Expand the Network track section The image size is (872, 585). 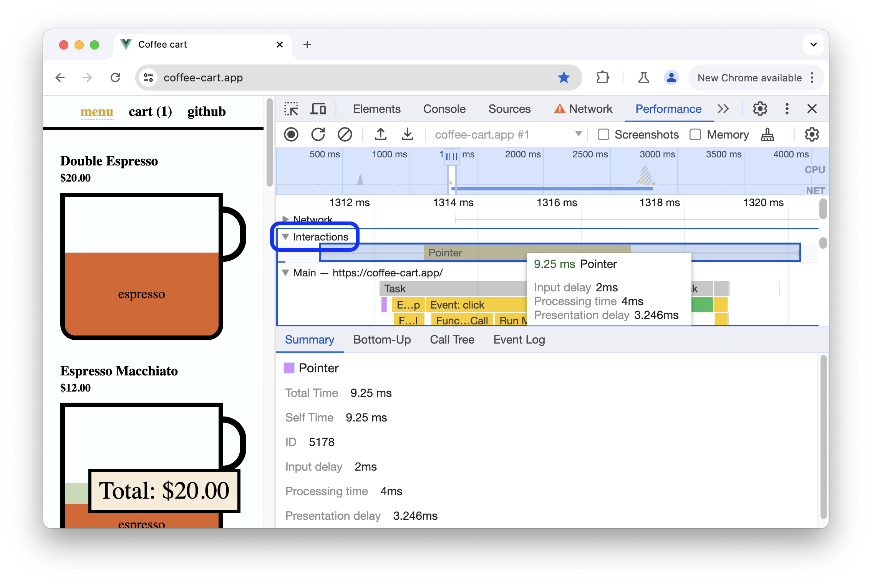[x=288, y=219]
